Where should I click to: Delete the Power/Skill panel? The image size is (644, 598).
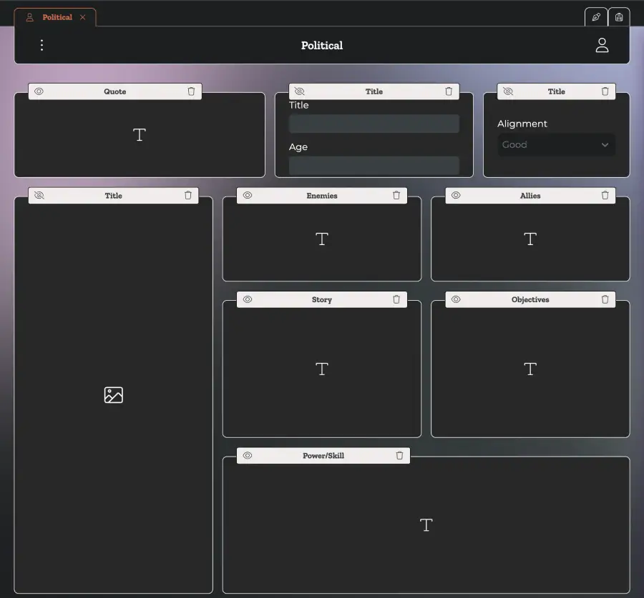(x=399, y=455)
